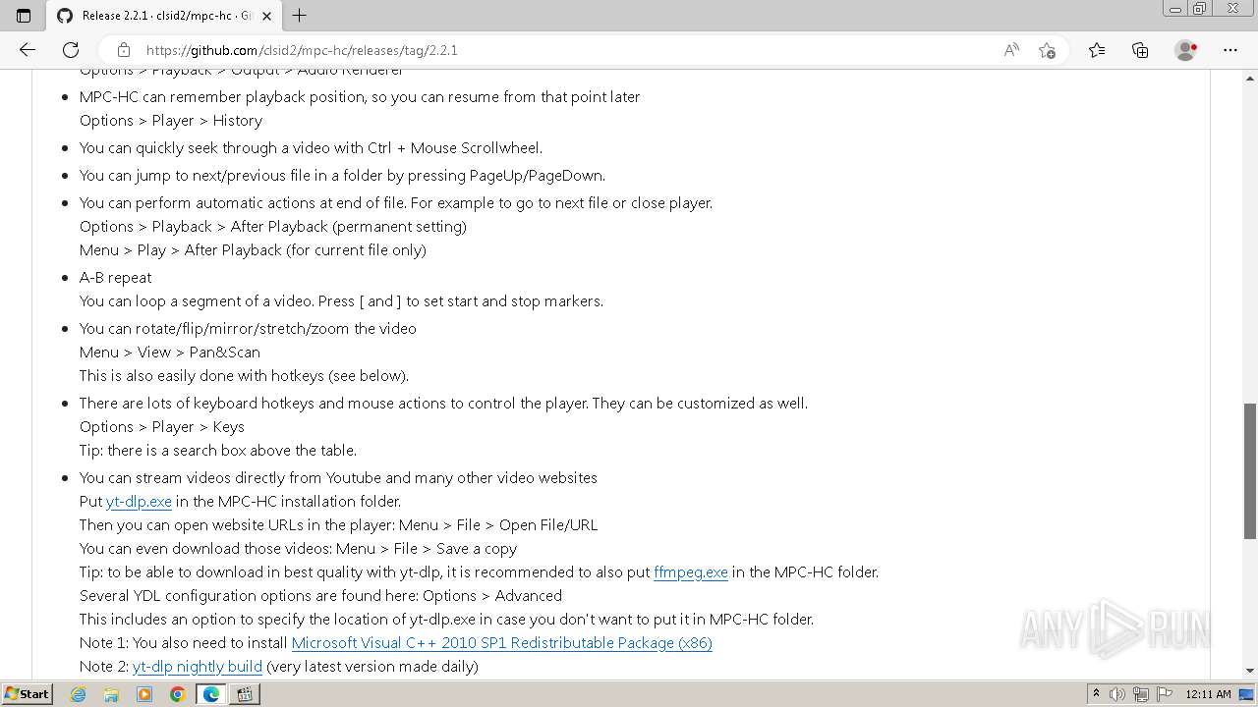Screen dimensions: 1258x707
Task: Select the Release 2.2.1 clsid2/mpc-hc tab
Action: (164, 16)
